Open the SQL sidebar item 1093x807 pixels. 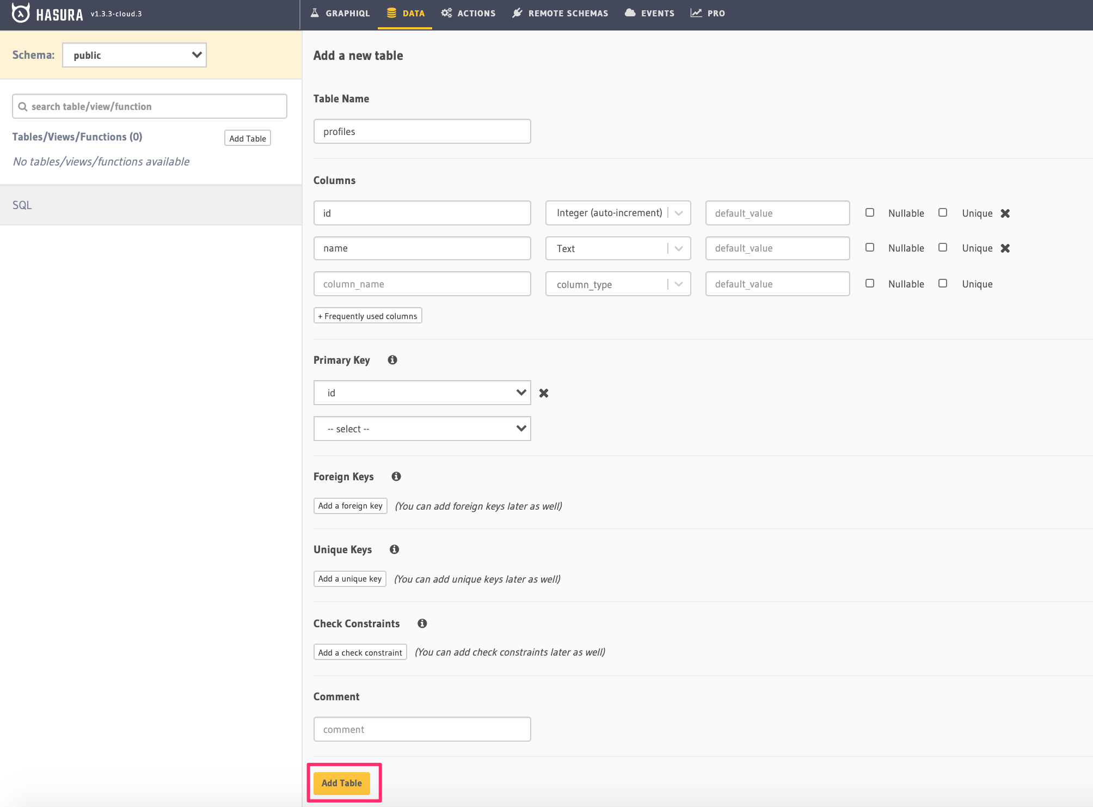22,205
